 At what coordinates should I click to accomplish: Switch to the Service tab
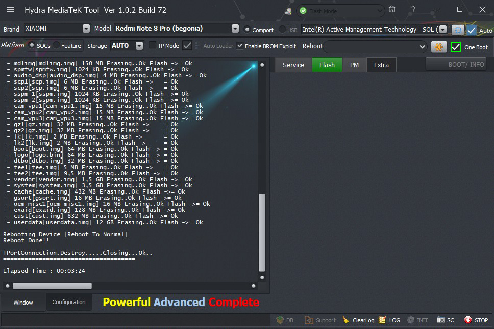[x=293, y=65]
